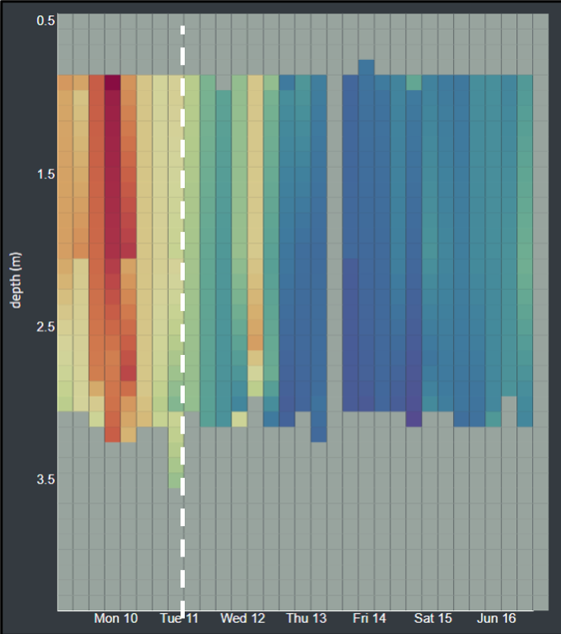Select the lone blue cell protruding above Fri 14
The width and height of the screenshot is (561, 634).
(366, 67)
